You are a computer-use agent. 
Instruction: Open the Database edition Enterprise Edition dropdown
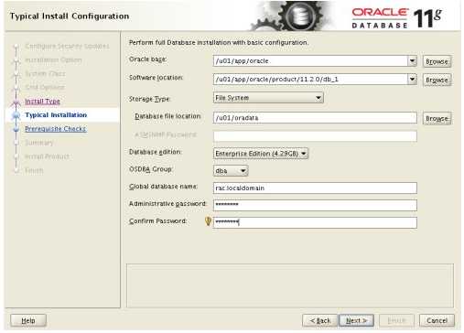[x=261, y=154]
